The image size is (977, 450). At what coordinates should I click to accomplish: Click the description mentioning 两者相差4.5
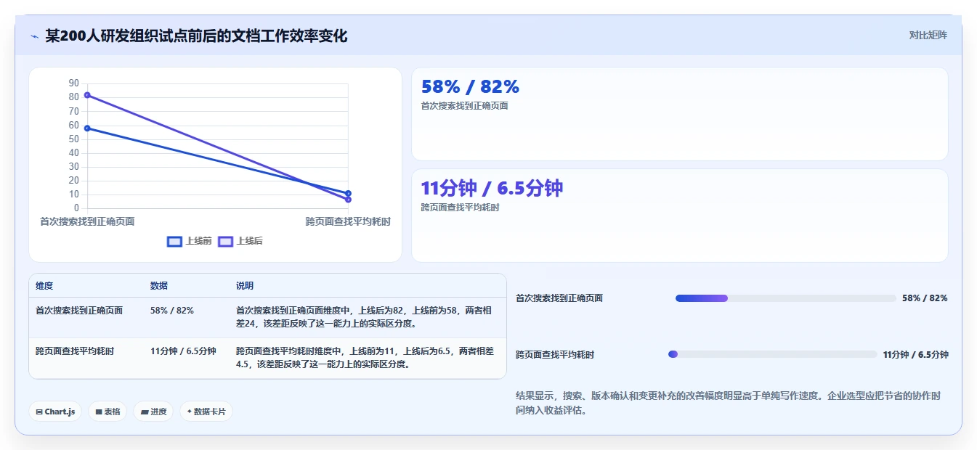pos(365,358)
